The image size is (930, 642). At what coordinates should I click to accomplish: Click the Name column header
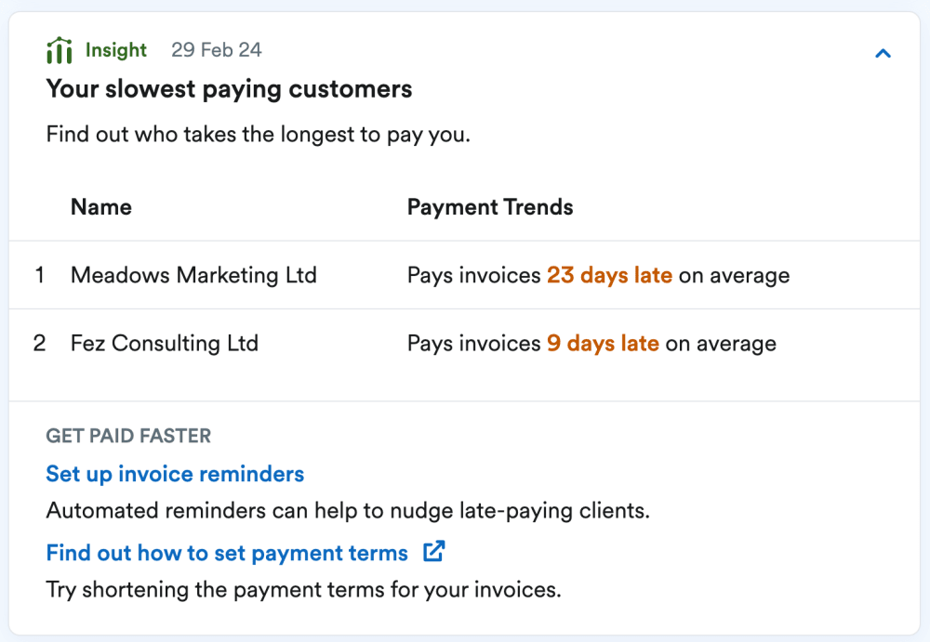pyautogui.click(x=100, y=206)
